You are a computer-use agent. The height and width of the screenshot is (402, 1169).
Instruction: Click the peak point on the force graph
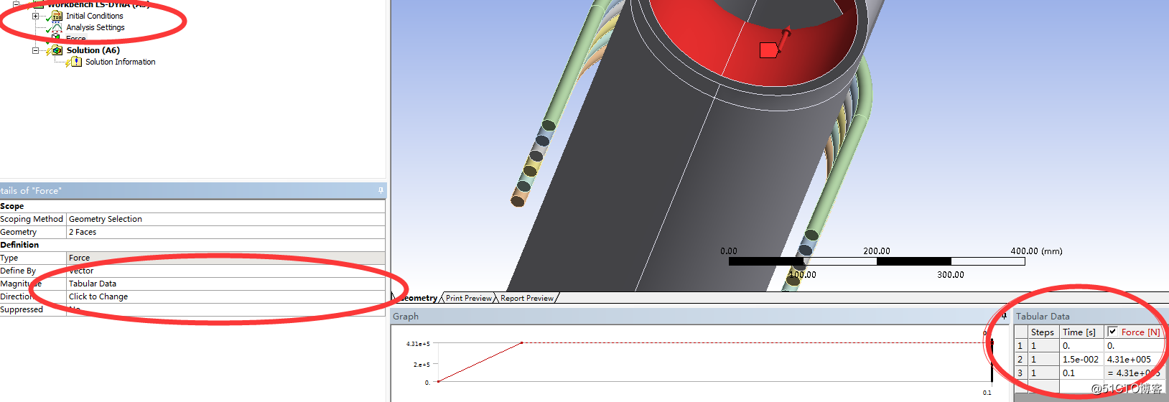[x=521, y=343]
